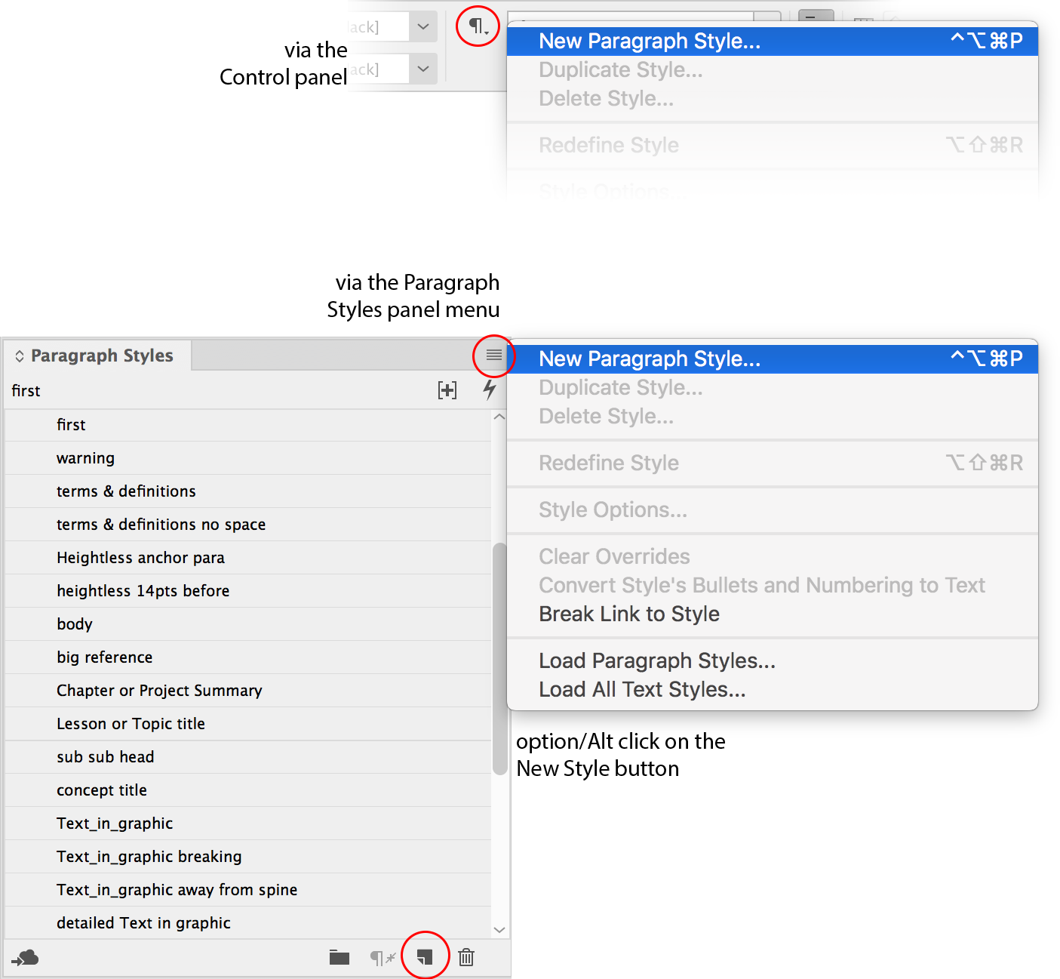Click the paragraph style icon in Control panel
Screen dimensions: 1060x979
(x=478, y=26)
